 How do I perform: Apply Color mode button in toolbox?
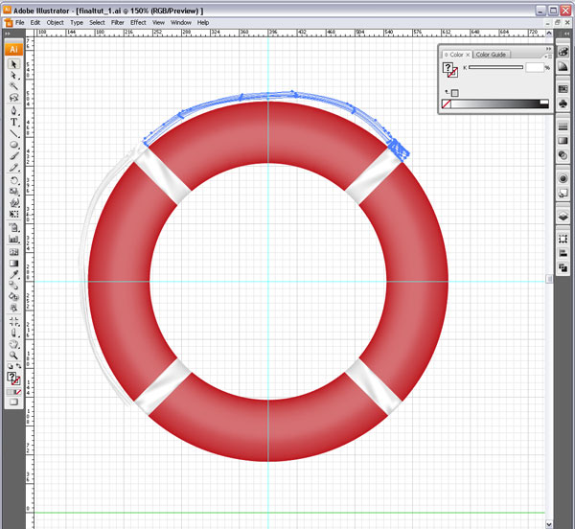coord(10,392)
